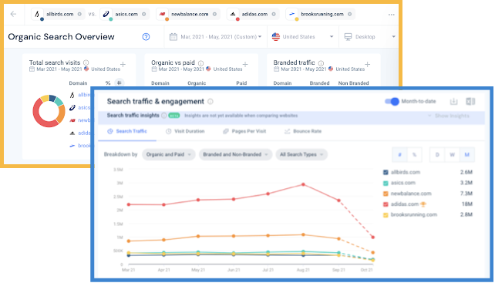495x283 pixels.
Task: Click the Organic column header
Action: click(x=197, y=83)
